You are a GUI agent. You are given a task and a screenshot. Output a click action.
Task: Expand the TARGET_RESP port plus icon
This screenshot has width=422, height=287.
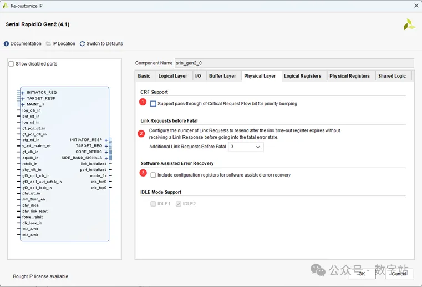pos(23,99)
